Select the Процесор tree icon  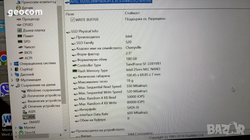19,19
